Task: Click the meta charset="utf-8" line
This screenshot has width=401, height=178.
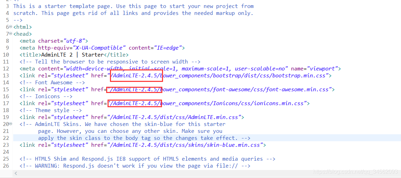Action: tap(54, 41)
